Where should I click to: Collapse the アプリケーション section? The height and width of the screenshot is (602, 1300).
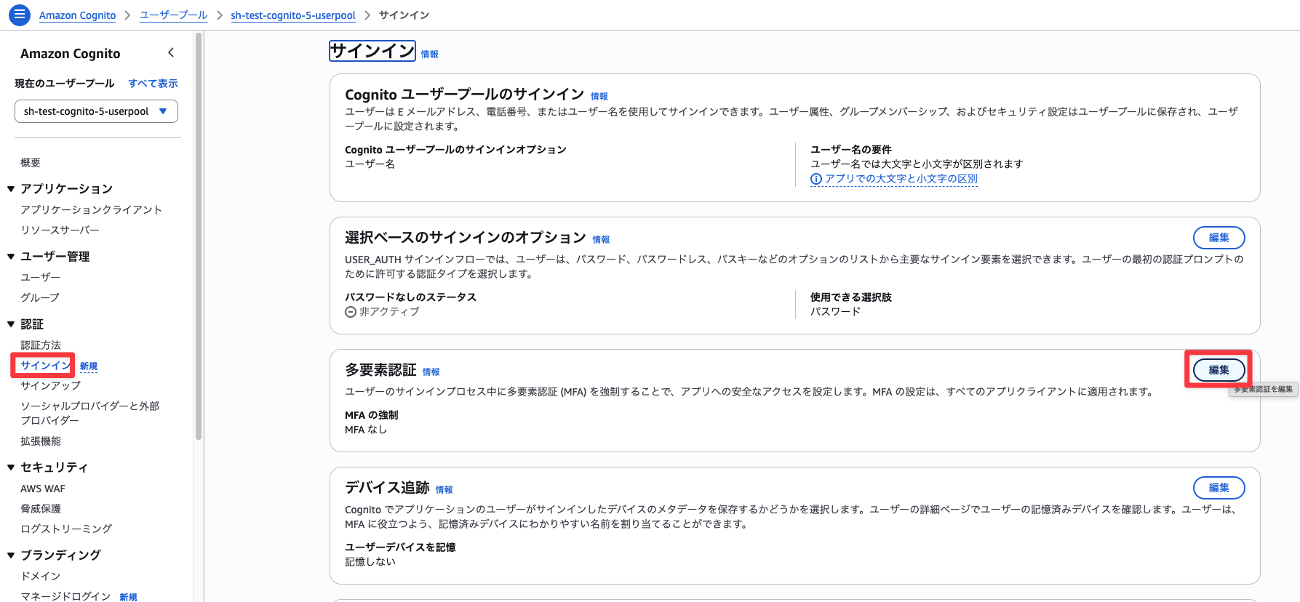pyautogui.click(x=11, y=189)
